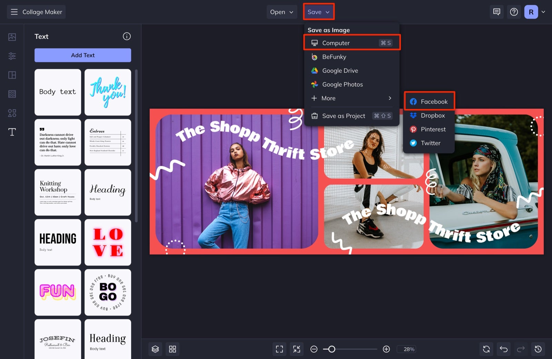The height and width of the screenshot is (359, 552).
Task: Save as Project from the menu
Action: click(x=344, y=116)
